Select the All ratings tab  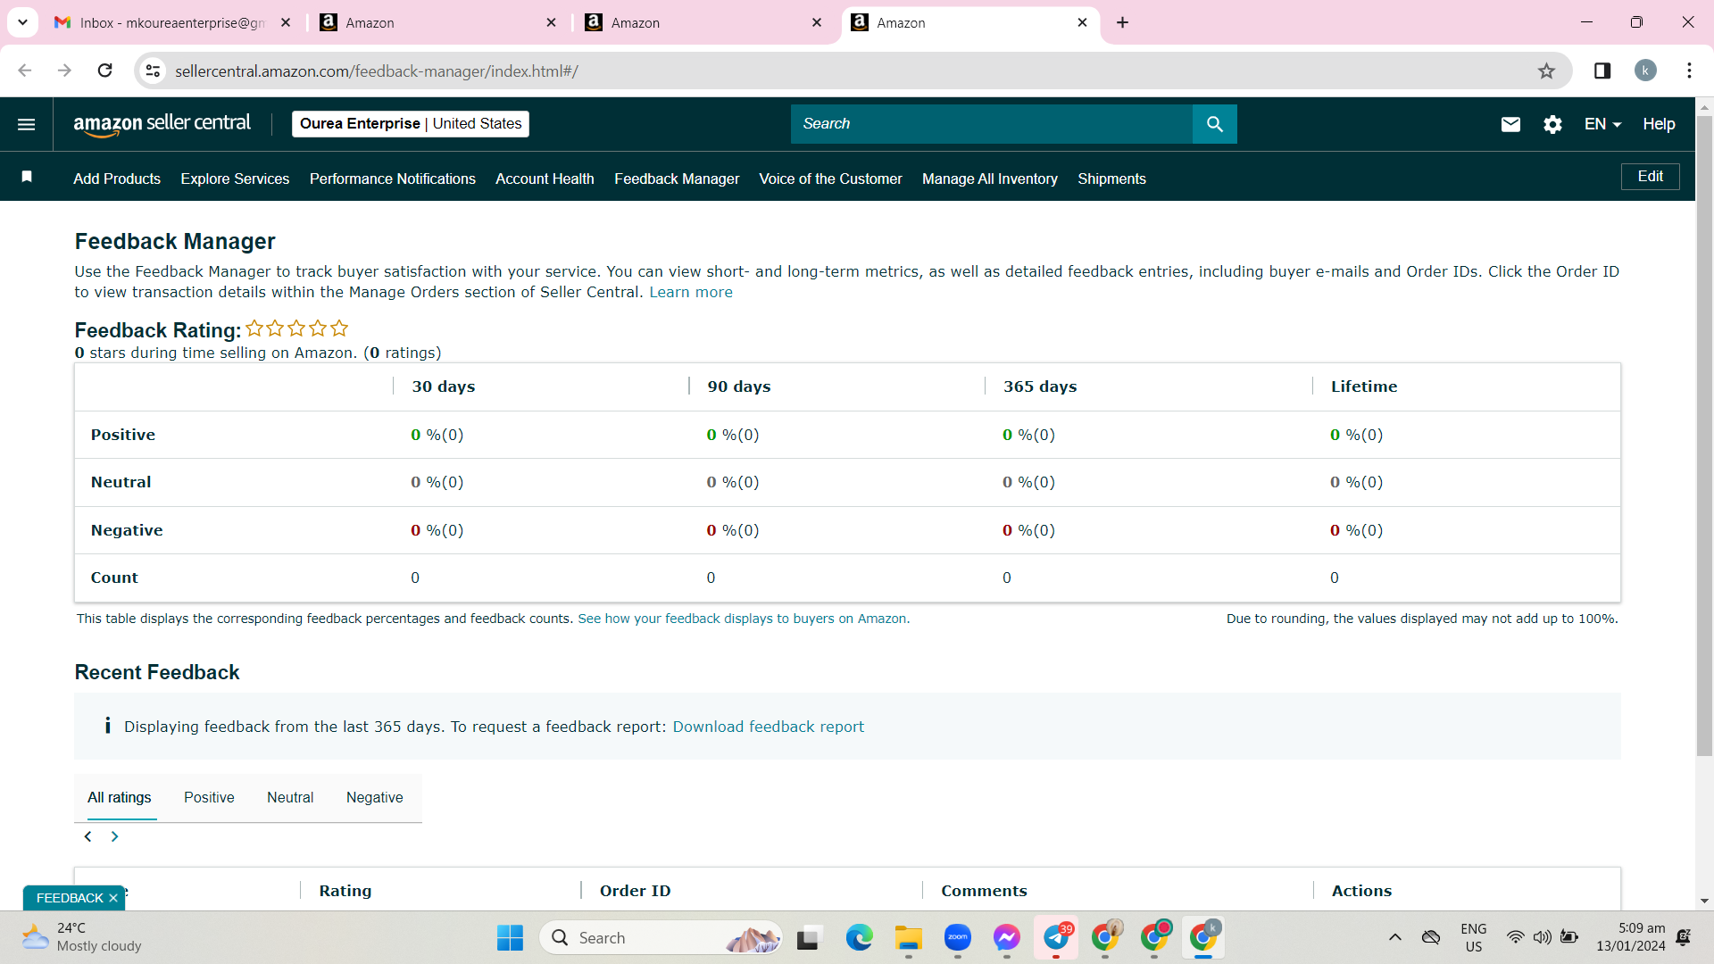pyautogui.click(x=120, y=798)
